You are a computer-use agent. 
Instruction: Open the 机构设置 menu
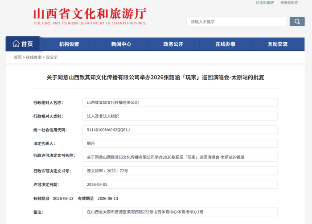(69, 44)
